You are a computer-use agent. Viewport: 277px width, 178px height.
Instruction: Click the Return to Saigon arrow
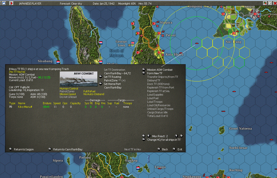coord(11,149)
